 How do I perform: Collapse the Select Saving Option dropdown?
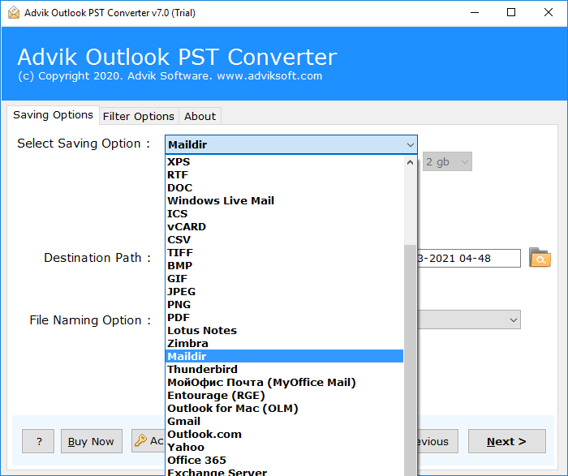tap(410, 145)
